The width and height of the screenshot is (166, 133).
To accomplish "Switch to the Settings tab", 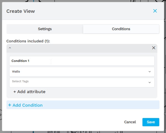I will (x=45, y=29).
